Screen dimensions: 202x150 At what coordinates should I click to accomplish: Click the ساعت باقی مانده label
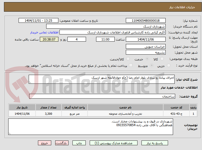coord(27,39)
